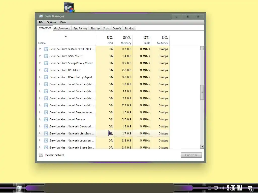The height and width of the screenshot is (193, 258).
Task: Switch to the Users tab
Action: [x=106, y=28]
